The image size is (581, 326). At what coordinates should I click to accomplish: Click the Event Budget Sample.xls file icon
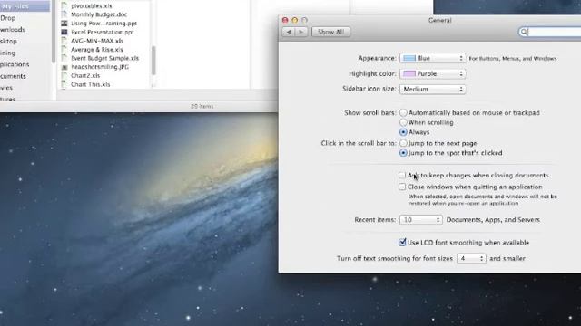(64, 58)
